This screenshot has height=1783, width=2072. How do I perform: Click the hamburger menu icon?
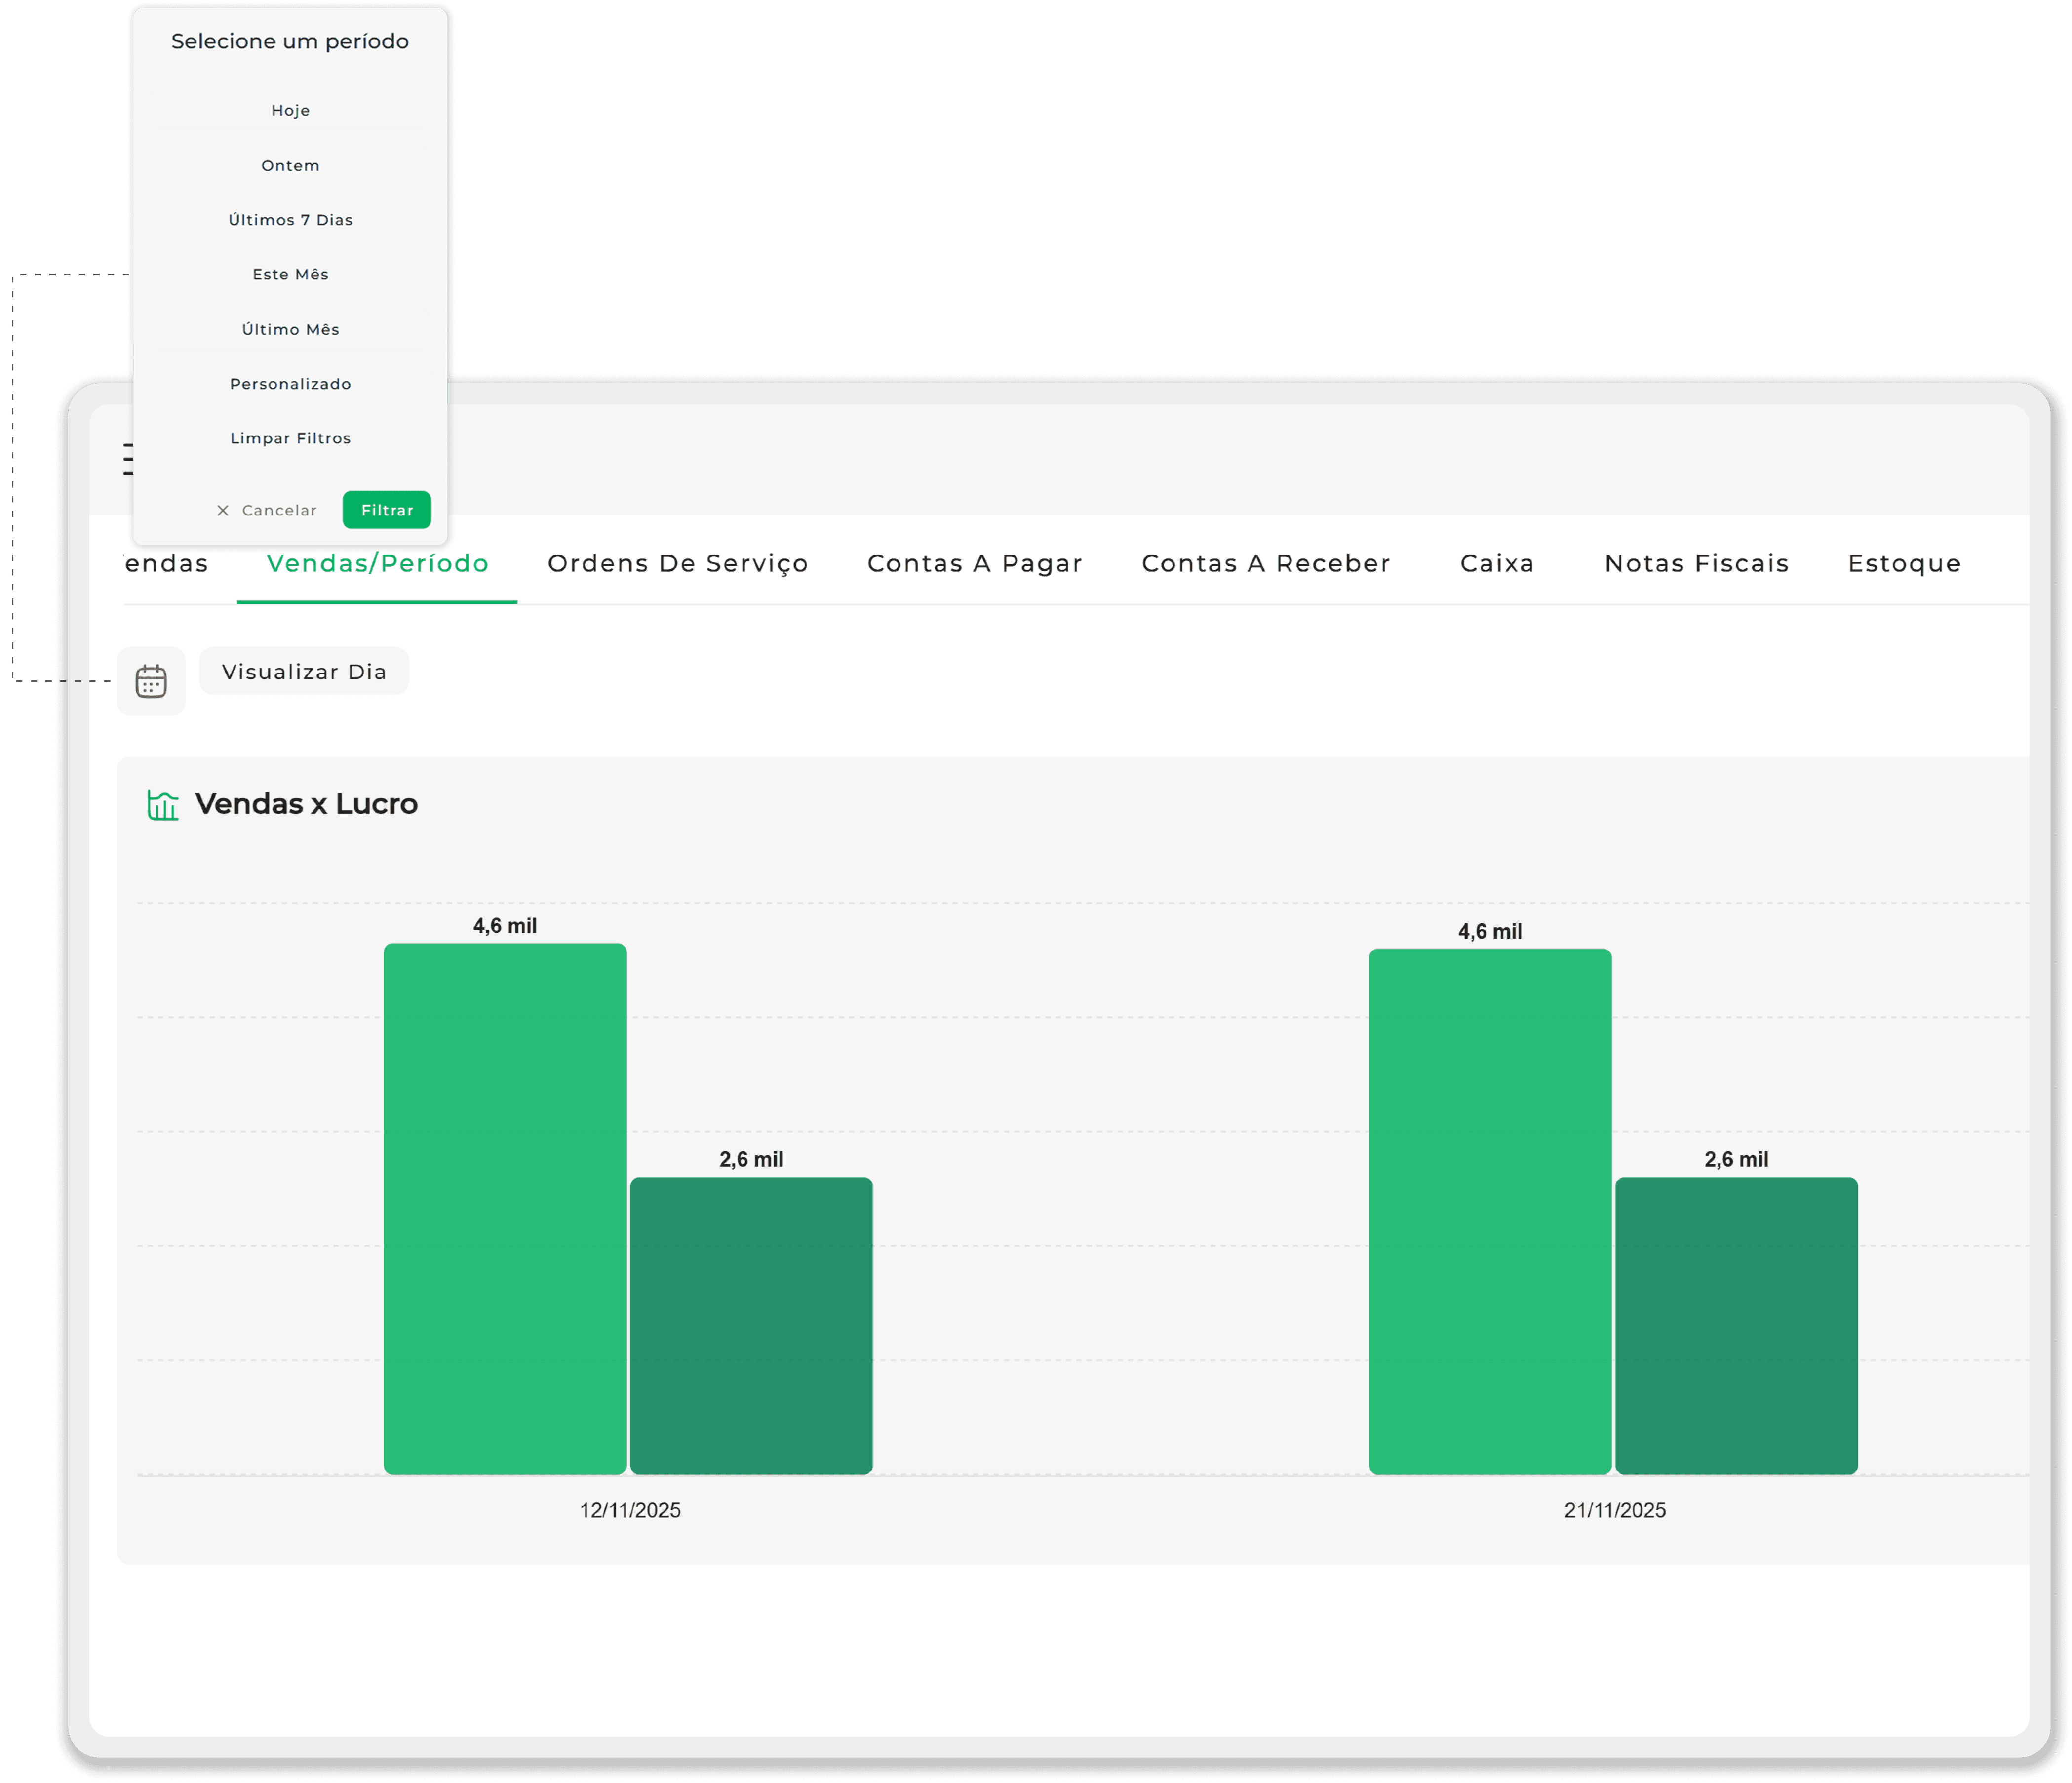tap(127, 459)
